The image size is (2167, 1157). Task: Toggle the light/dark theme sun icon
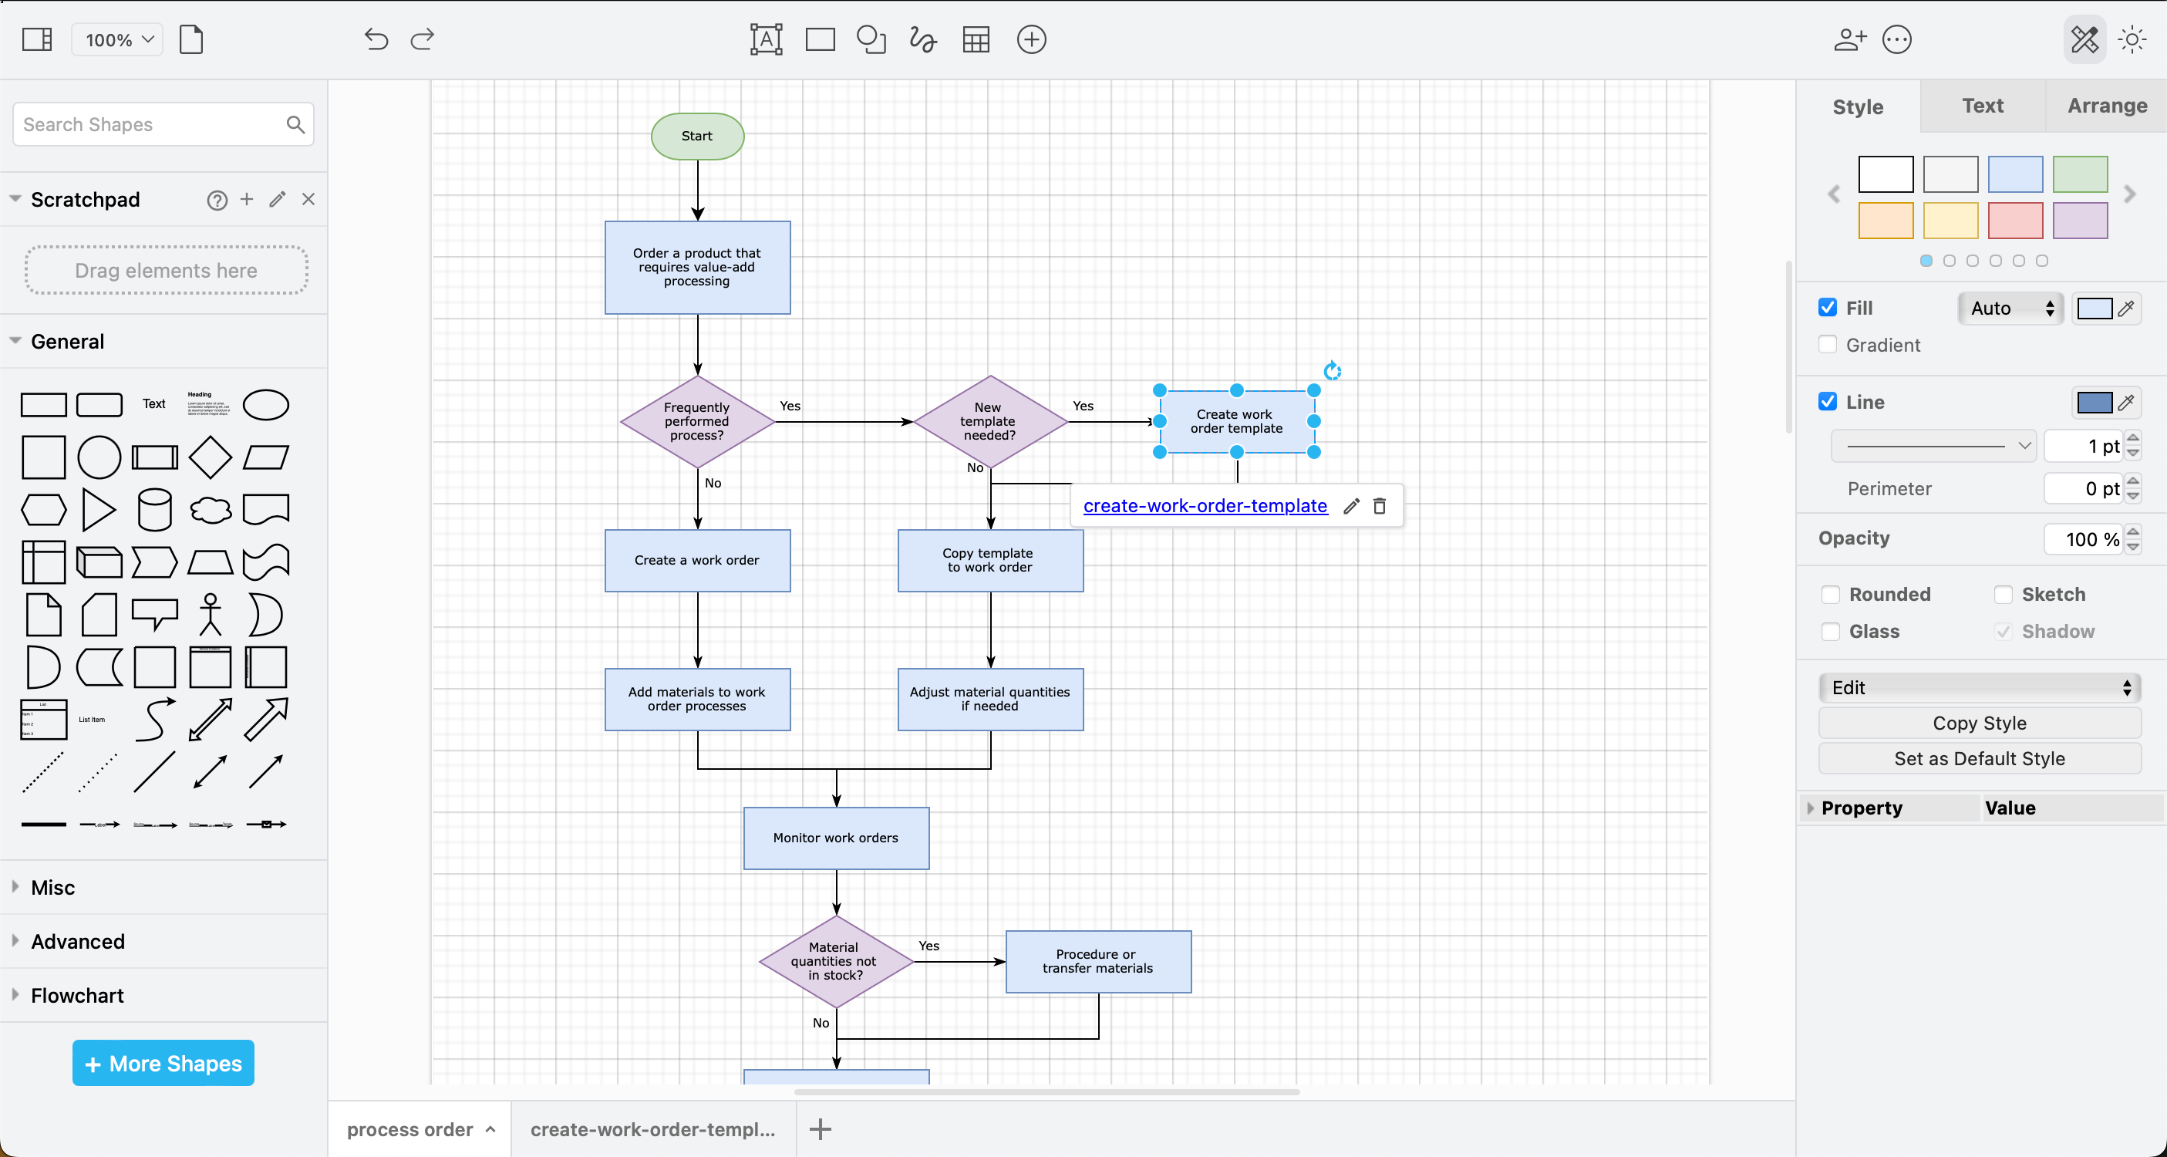2132,39
